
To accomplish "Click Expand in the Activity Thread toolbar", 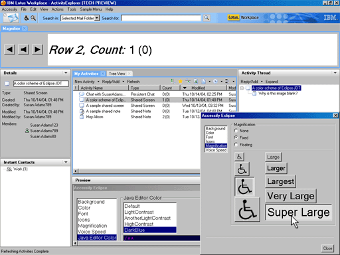I will (x=272, y=82).
